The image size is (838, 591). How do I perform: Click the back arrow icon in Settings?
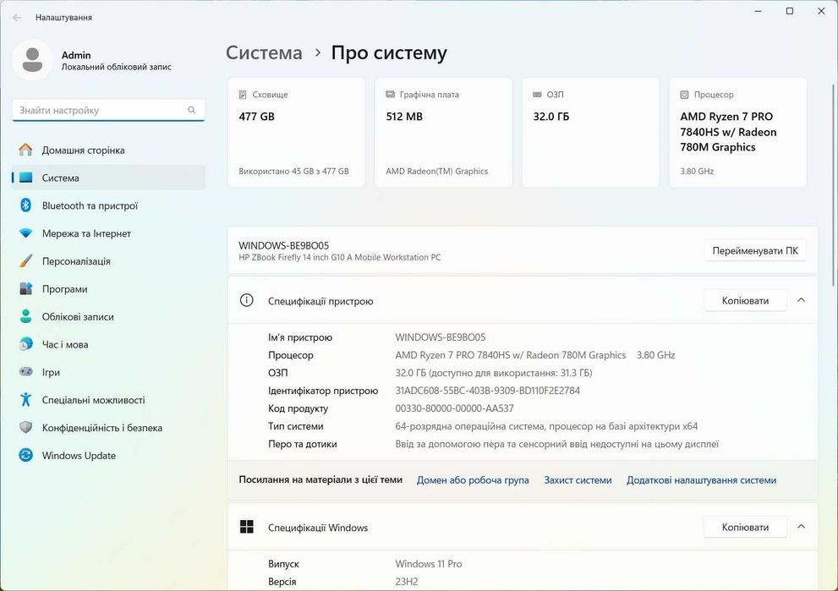pos(17,18)
